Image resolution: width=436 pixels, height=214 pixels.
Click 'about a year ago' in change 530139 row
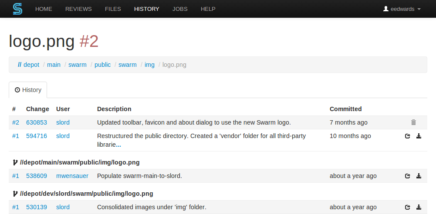pos(353,207)
